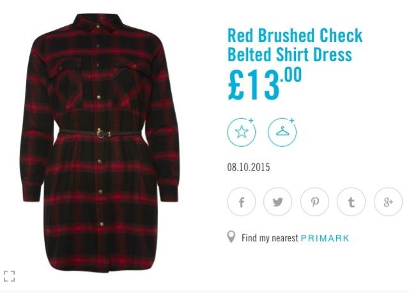Add item to wardrobe using hanger icon

[x=282, y=132]
